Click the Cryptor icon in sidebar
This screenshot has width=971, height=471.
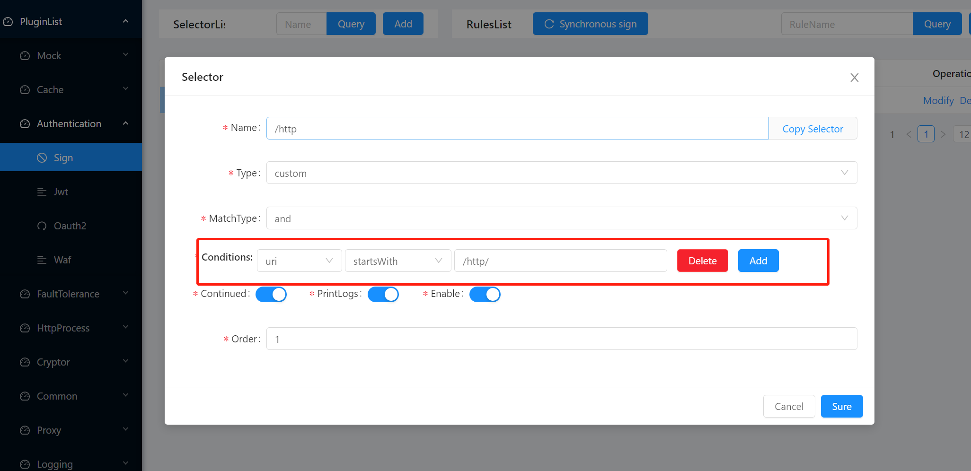pos(25,362)
